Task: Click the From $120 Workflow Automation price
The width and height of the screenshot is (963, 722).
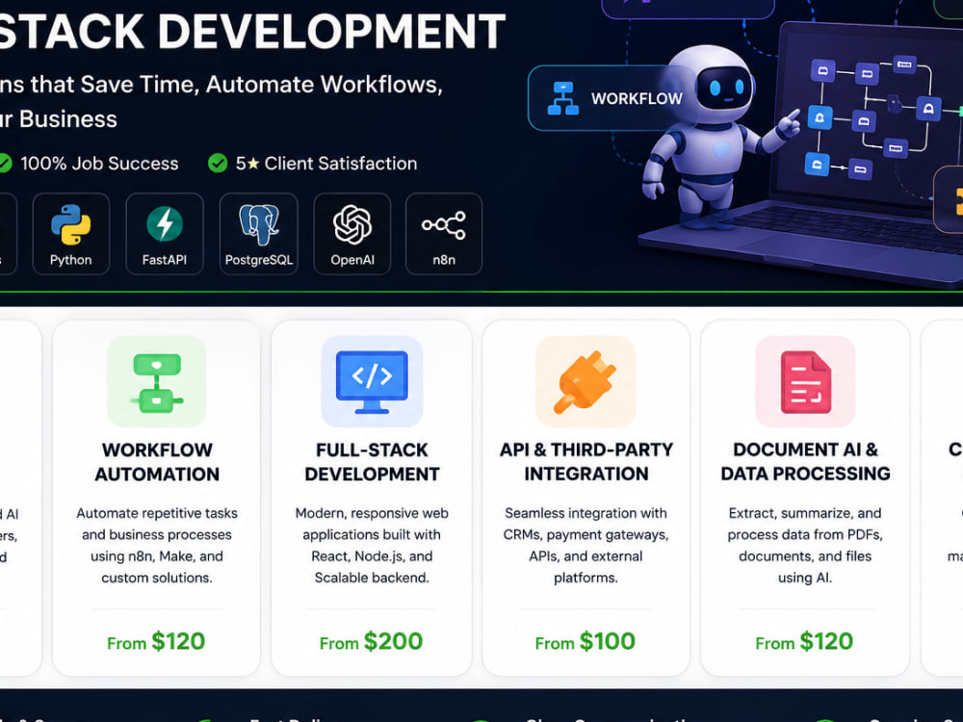Action: (156, 641)
